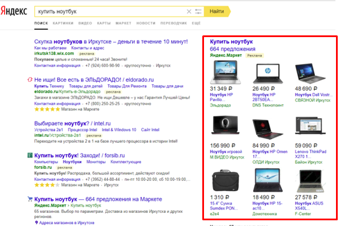Screen dimensions: 344x226
Task: Click Контакты и адрес sitelink
Action: pyautogui.click(x=87, y=48)
